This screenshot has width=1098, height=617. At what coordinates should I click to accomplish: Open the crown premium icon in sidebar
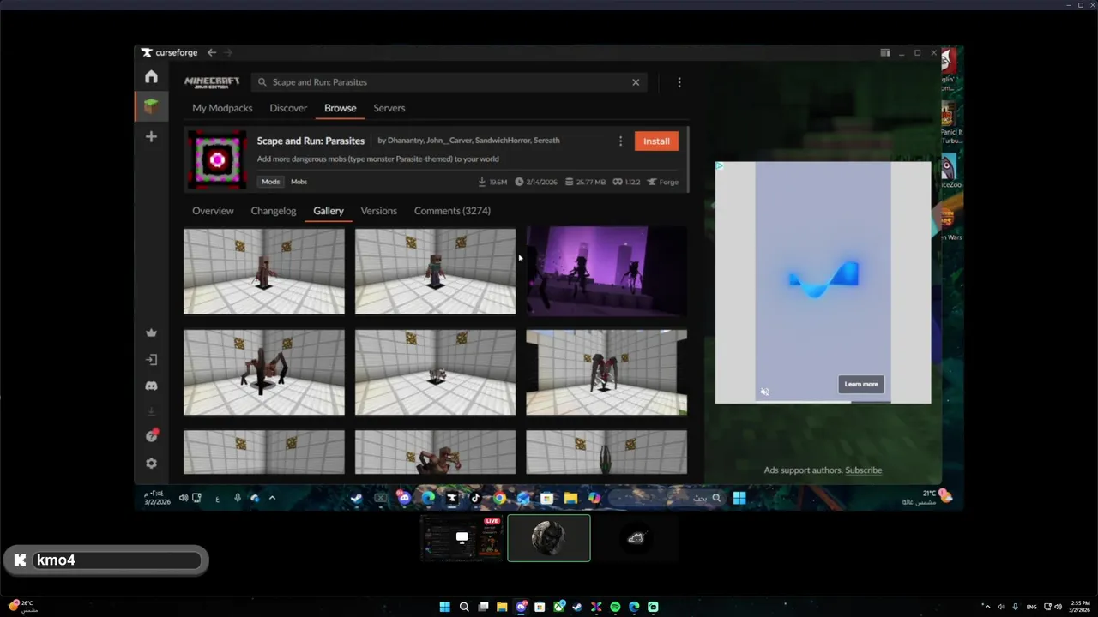[x=151, y=333]
